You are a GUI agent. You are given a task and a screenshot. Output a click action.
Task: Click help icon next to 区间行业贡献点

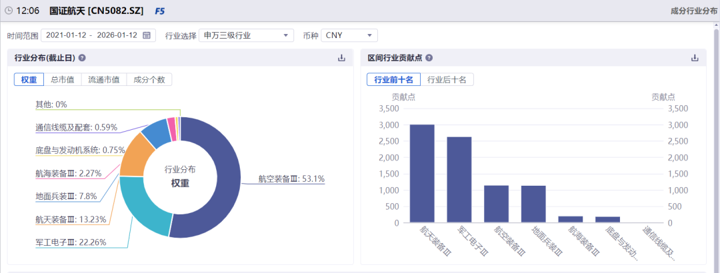pyautogui.click(x=429, y=58)
